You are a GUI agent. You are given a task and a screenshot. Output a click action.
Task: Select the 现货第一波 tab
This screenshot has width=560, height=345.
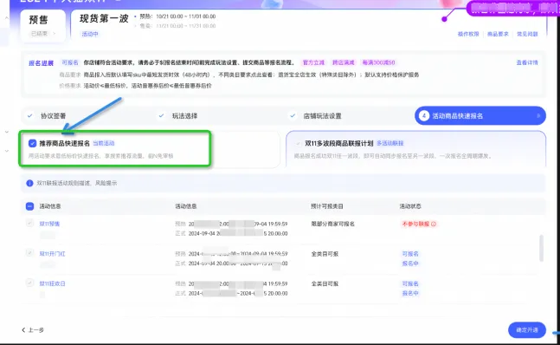[x=104, y=19]
